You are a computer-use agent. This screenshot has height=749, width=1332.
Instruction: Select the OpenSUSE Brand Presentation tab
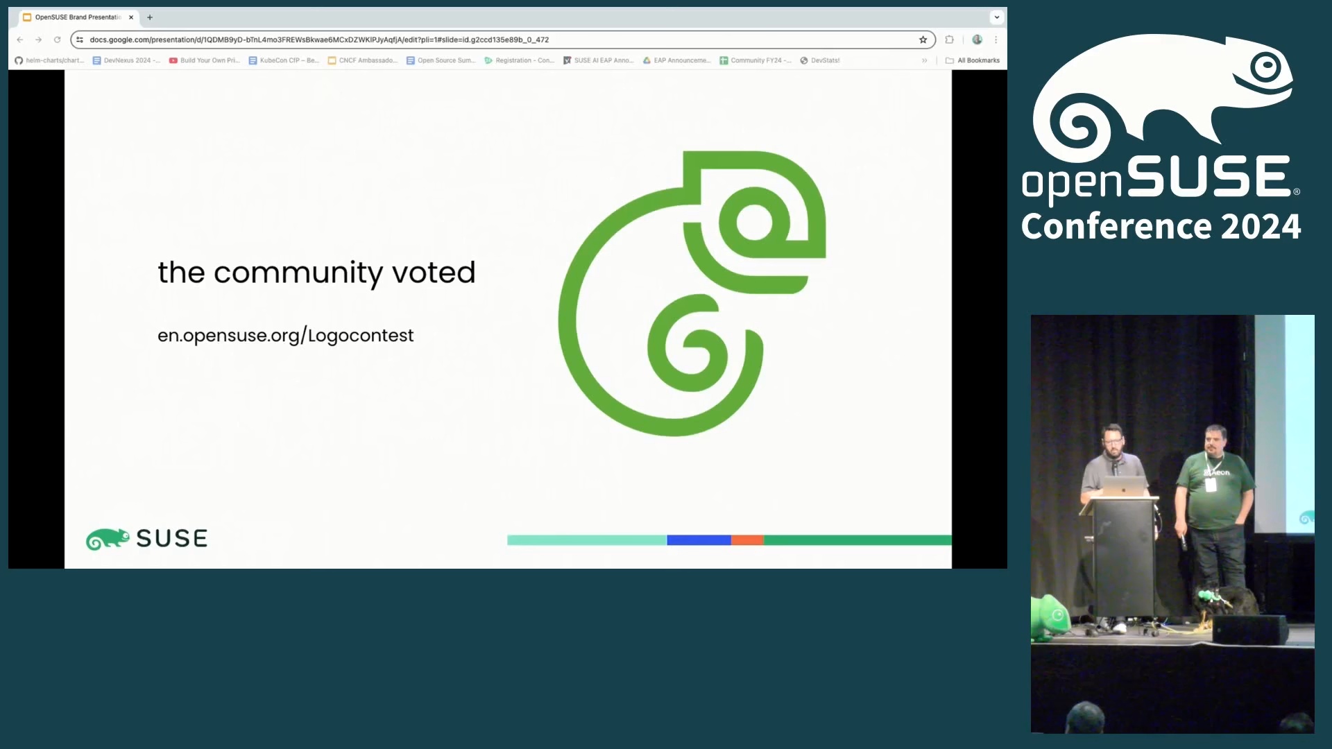pyautogui.click(x=76, y=17)
